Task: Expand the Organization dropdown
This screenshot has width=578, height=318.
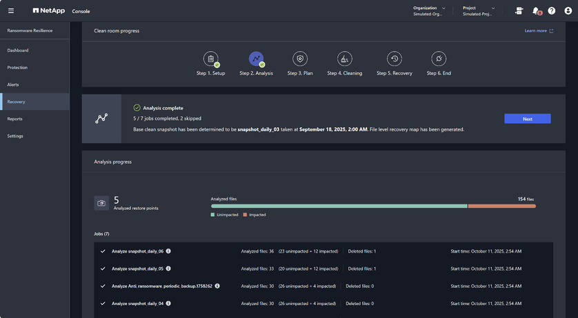Action: [x=429, y=11]
